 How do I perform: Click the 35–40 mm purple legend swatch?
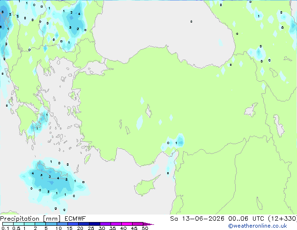coord(116,224)
